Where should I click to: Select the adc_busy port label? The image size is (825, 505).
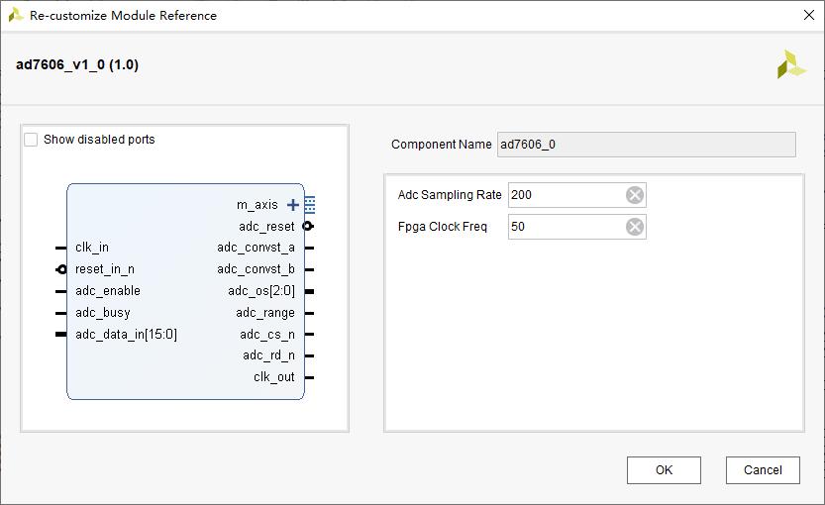click(x=102, y=313)
